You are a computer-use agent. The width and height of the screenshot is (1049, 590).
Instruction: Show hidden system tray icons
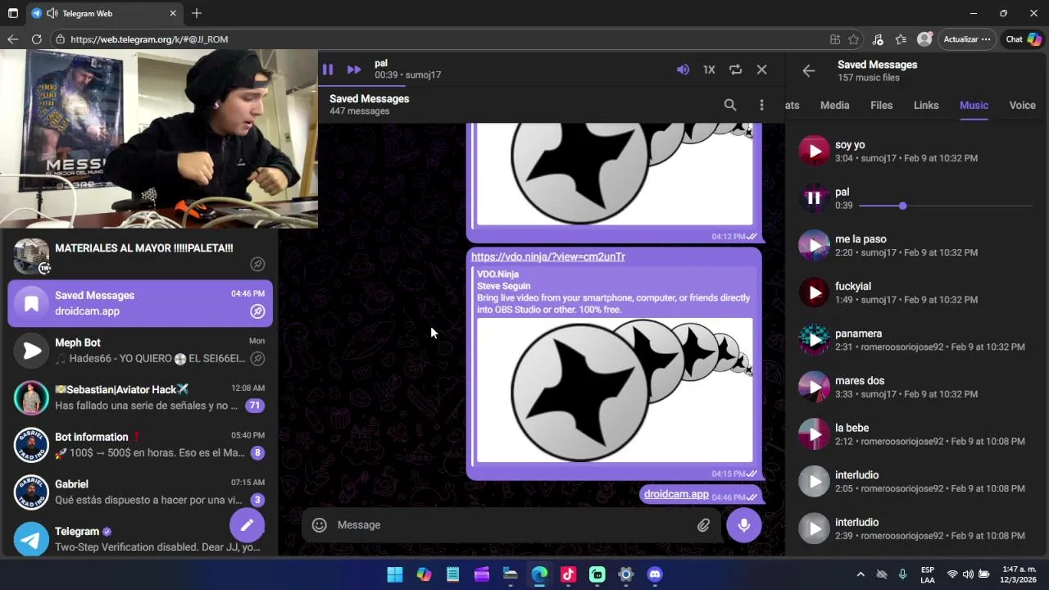pos(860,574)
